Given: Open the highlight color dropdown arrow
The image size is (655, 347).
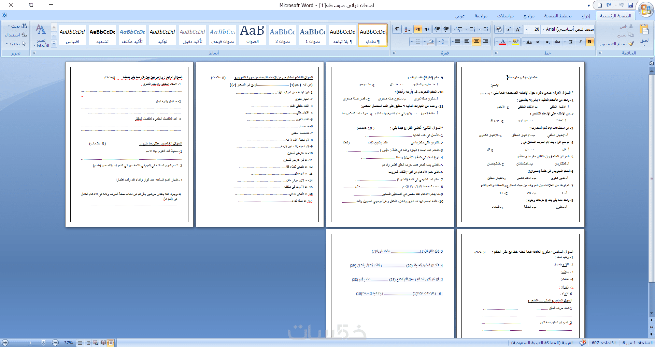Looking at the screenshot, I should (510, 42).
